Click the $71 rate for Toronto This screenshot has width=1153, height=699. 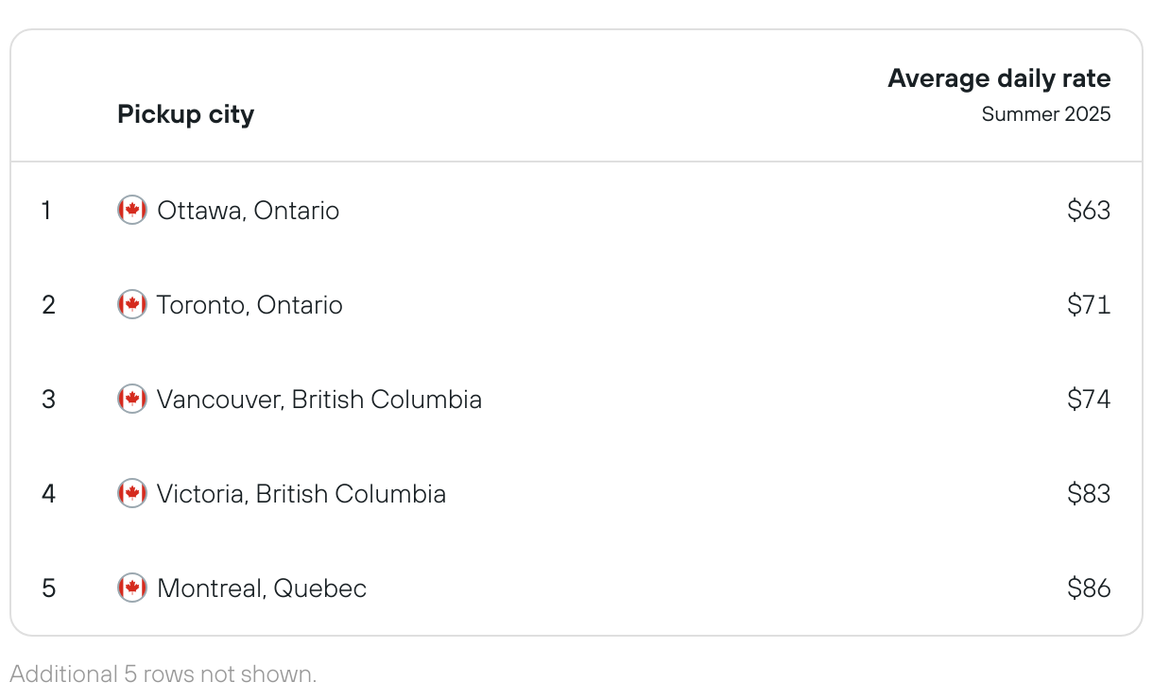tap(1089, 304)
